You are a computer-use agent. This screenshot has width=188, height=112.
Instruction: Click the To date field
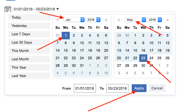pos(117,88)
